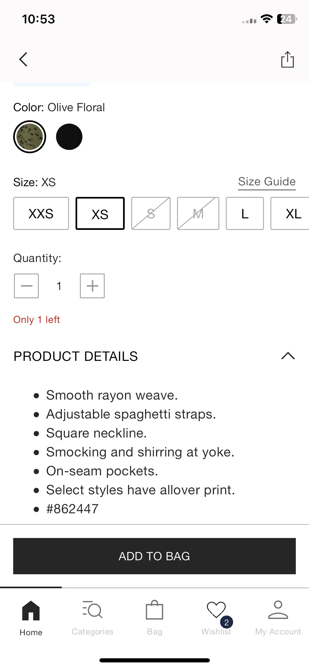Choose the Olive Floral color swatch
Image resolution: width=309 pixels, height=669 pixels.
(30, 137)
